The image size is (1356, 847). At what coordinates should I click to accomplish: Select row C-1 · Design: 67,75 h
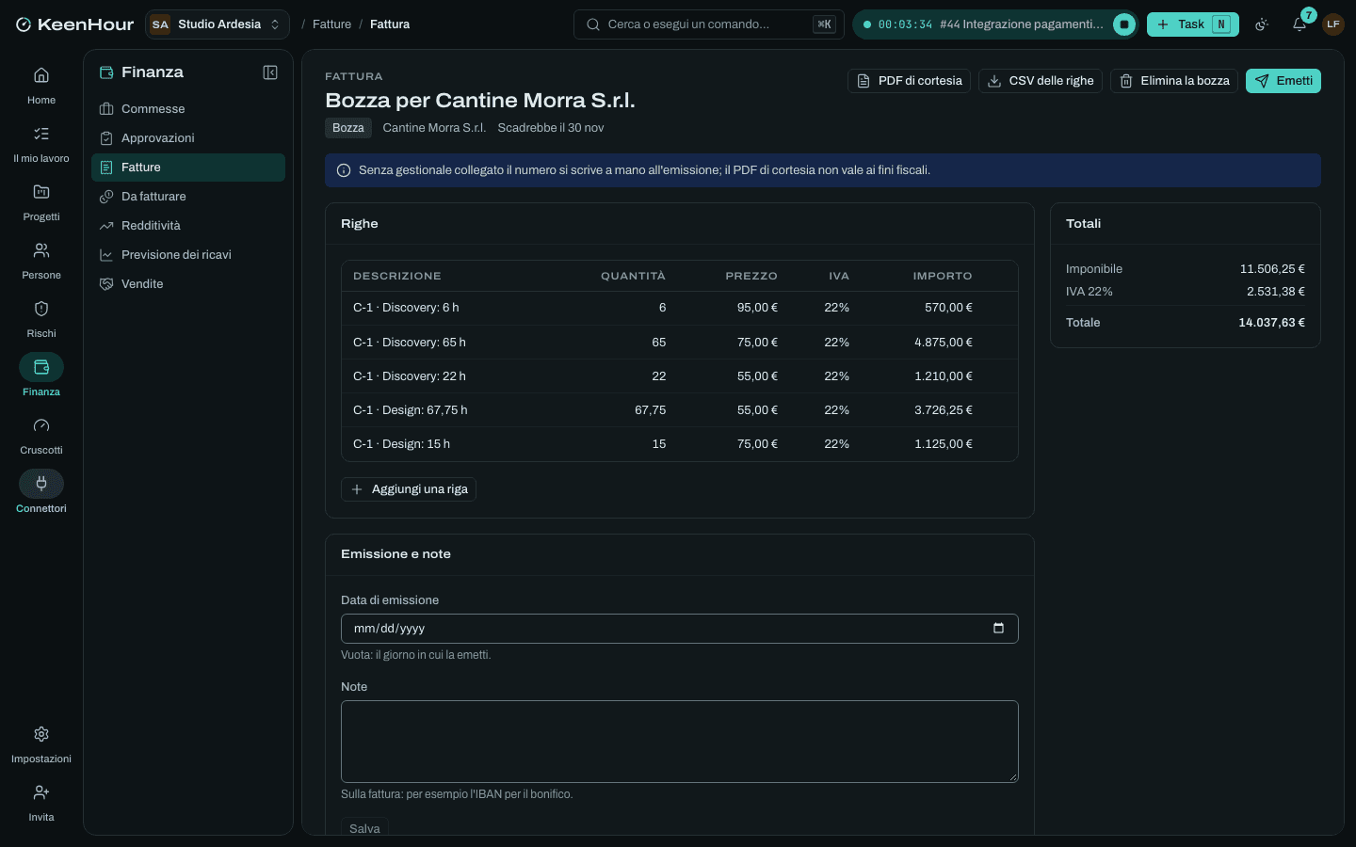pos(679,410)
